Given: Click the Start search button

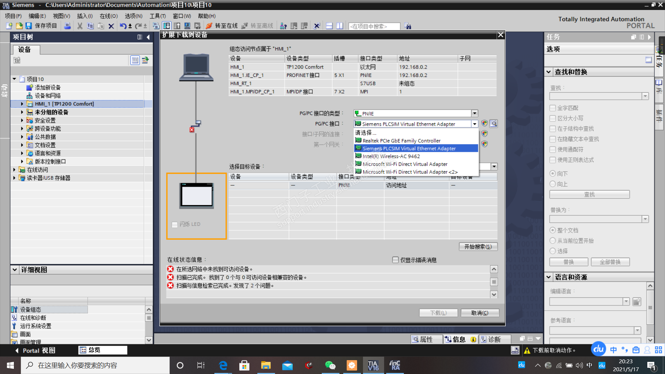Looking at the screenshot, I should 478,247.
